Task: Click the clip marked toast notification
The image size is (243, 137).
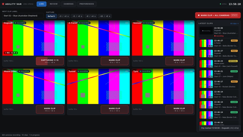Action: [220, 128]
